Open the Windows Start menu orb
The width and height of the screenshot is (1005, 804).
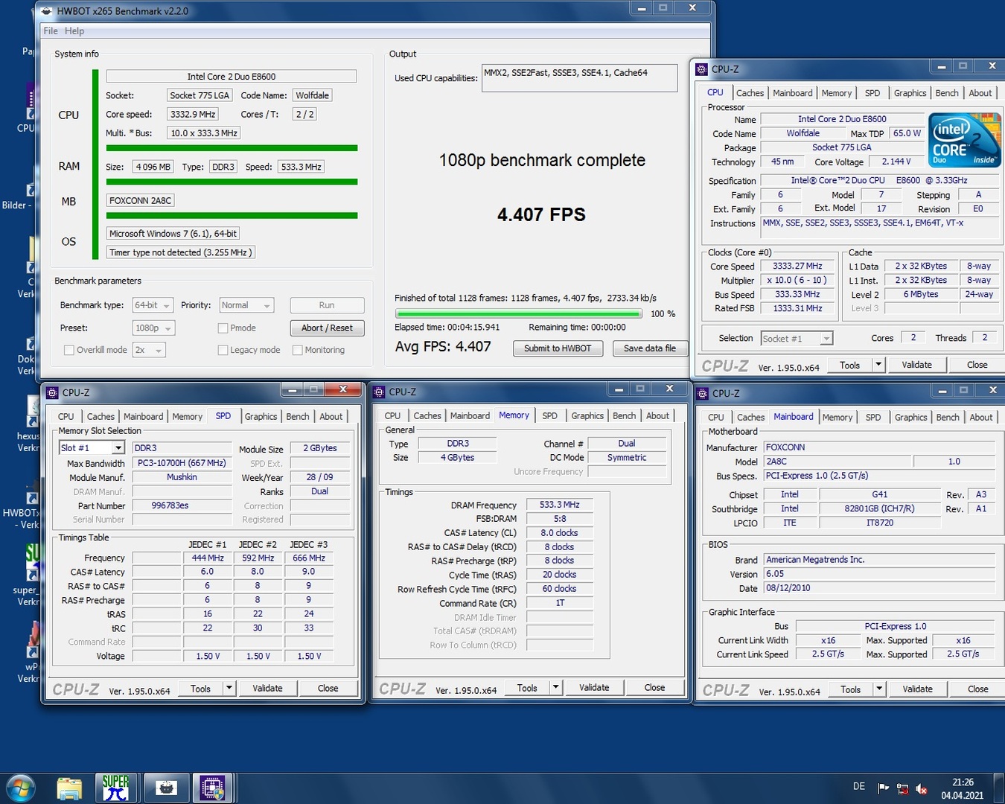(x=19, y=788)
